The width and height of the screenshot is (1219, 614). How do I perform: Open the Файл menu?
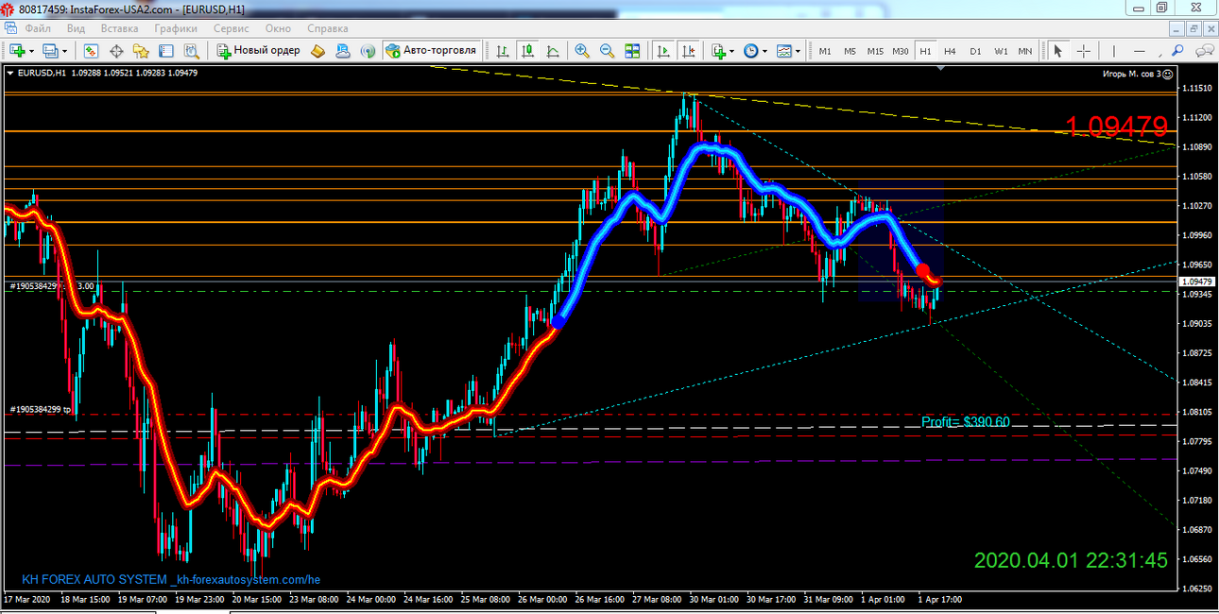tap(38, 28)
